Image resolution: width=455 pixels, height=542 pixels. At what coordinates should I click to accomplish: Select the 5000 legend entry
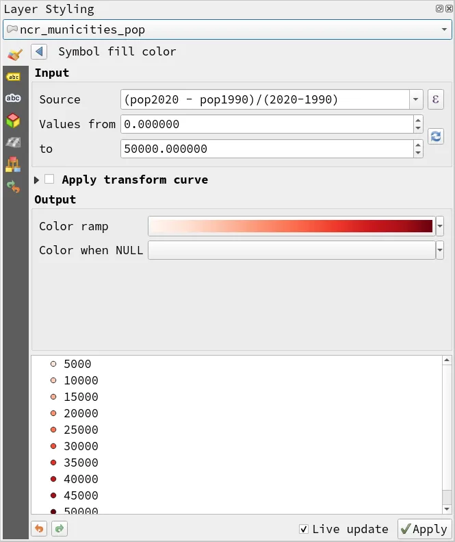[x=77, y=364]
